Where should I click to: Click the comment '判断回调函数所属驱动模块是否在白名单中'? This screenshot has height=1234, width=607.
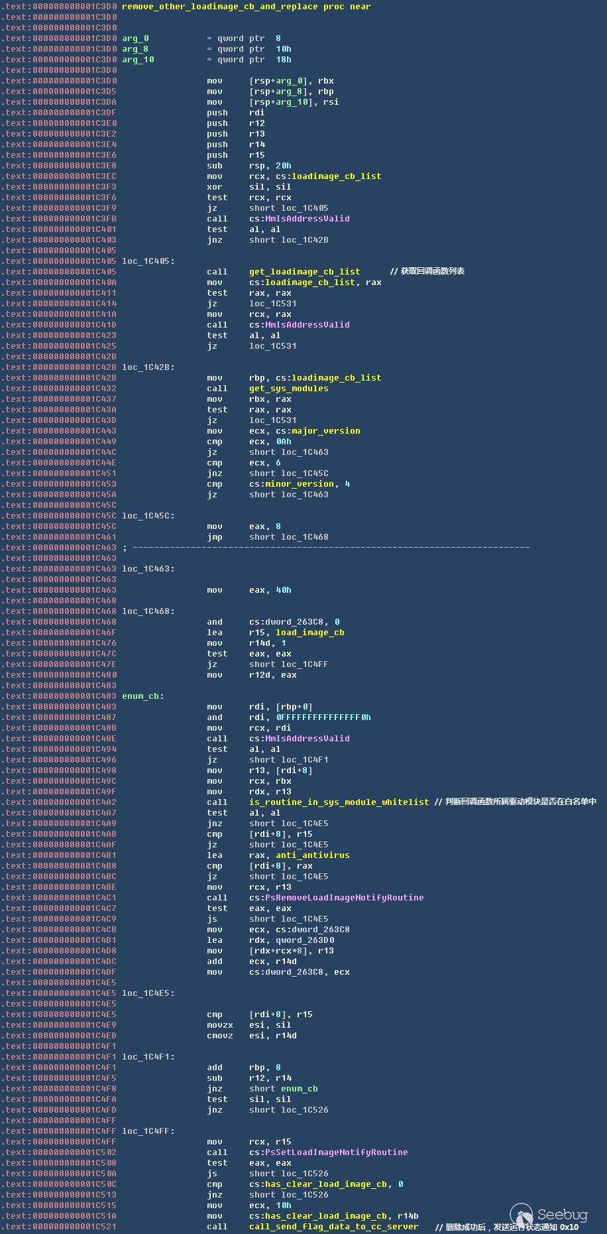click(x=521, y=802)
